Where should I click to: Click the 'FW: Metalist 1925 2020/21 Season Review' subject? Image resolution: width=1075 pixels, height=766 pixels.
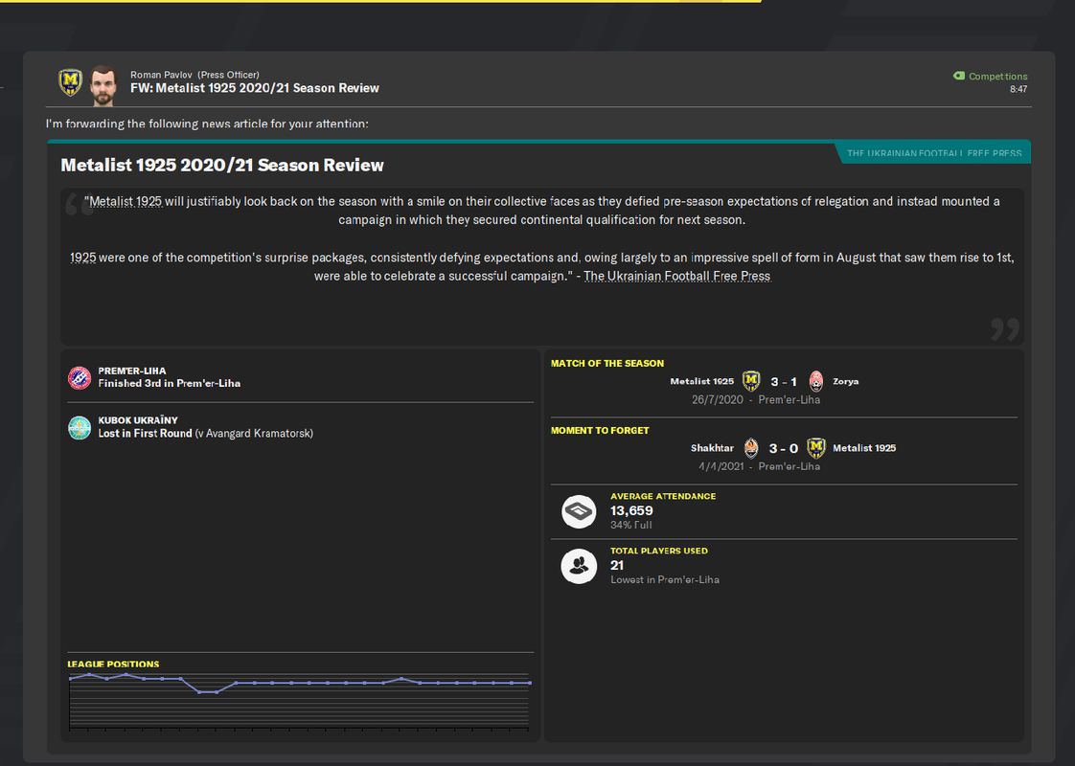[254, 88]
